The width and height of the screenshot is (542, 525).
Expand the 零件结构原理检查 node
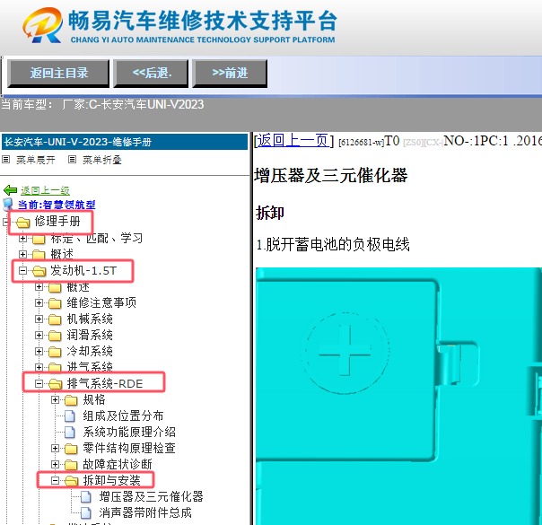click(x=55, y=448)
